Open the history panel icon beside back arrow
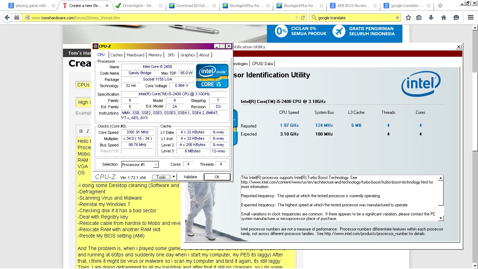This screenshot has height=269, width=478. 17,18
